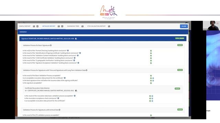220x123 pixels.
Task: Show info for Signatures with Long-Term Validation Data
Action: (87, 70)
